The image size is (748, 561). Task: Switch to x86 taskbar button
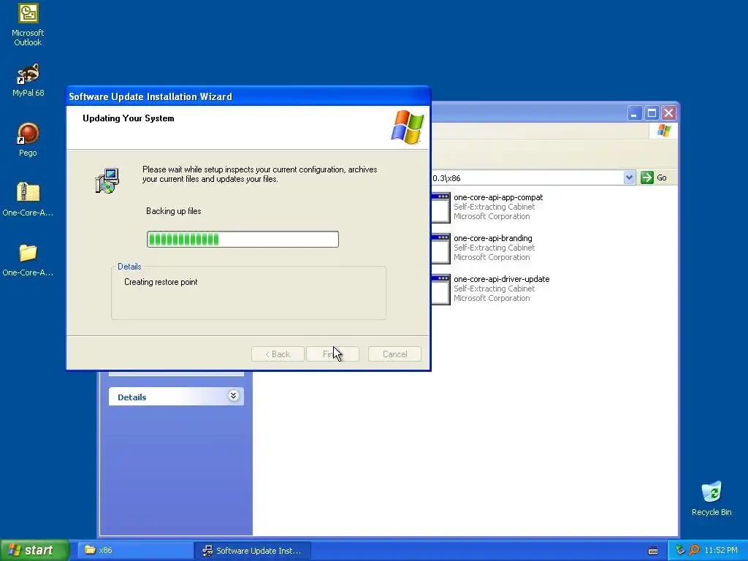pos(135,550)
